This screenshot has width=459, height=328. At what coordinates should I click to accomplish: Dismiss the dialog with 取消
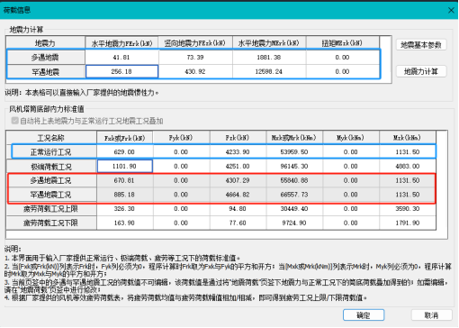[x=431, y=315]
